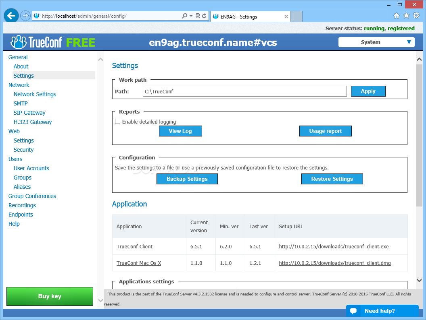Open Web Settings link in sidebar

coord(24,140)
